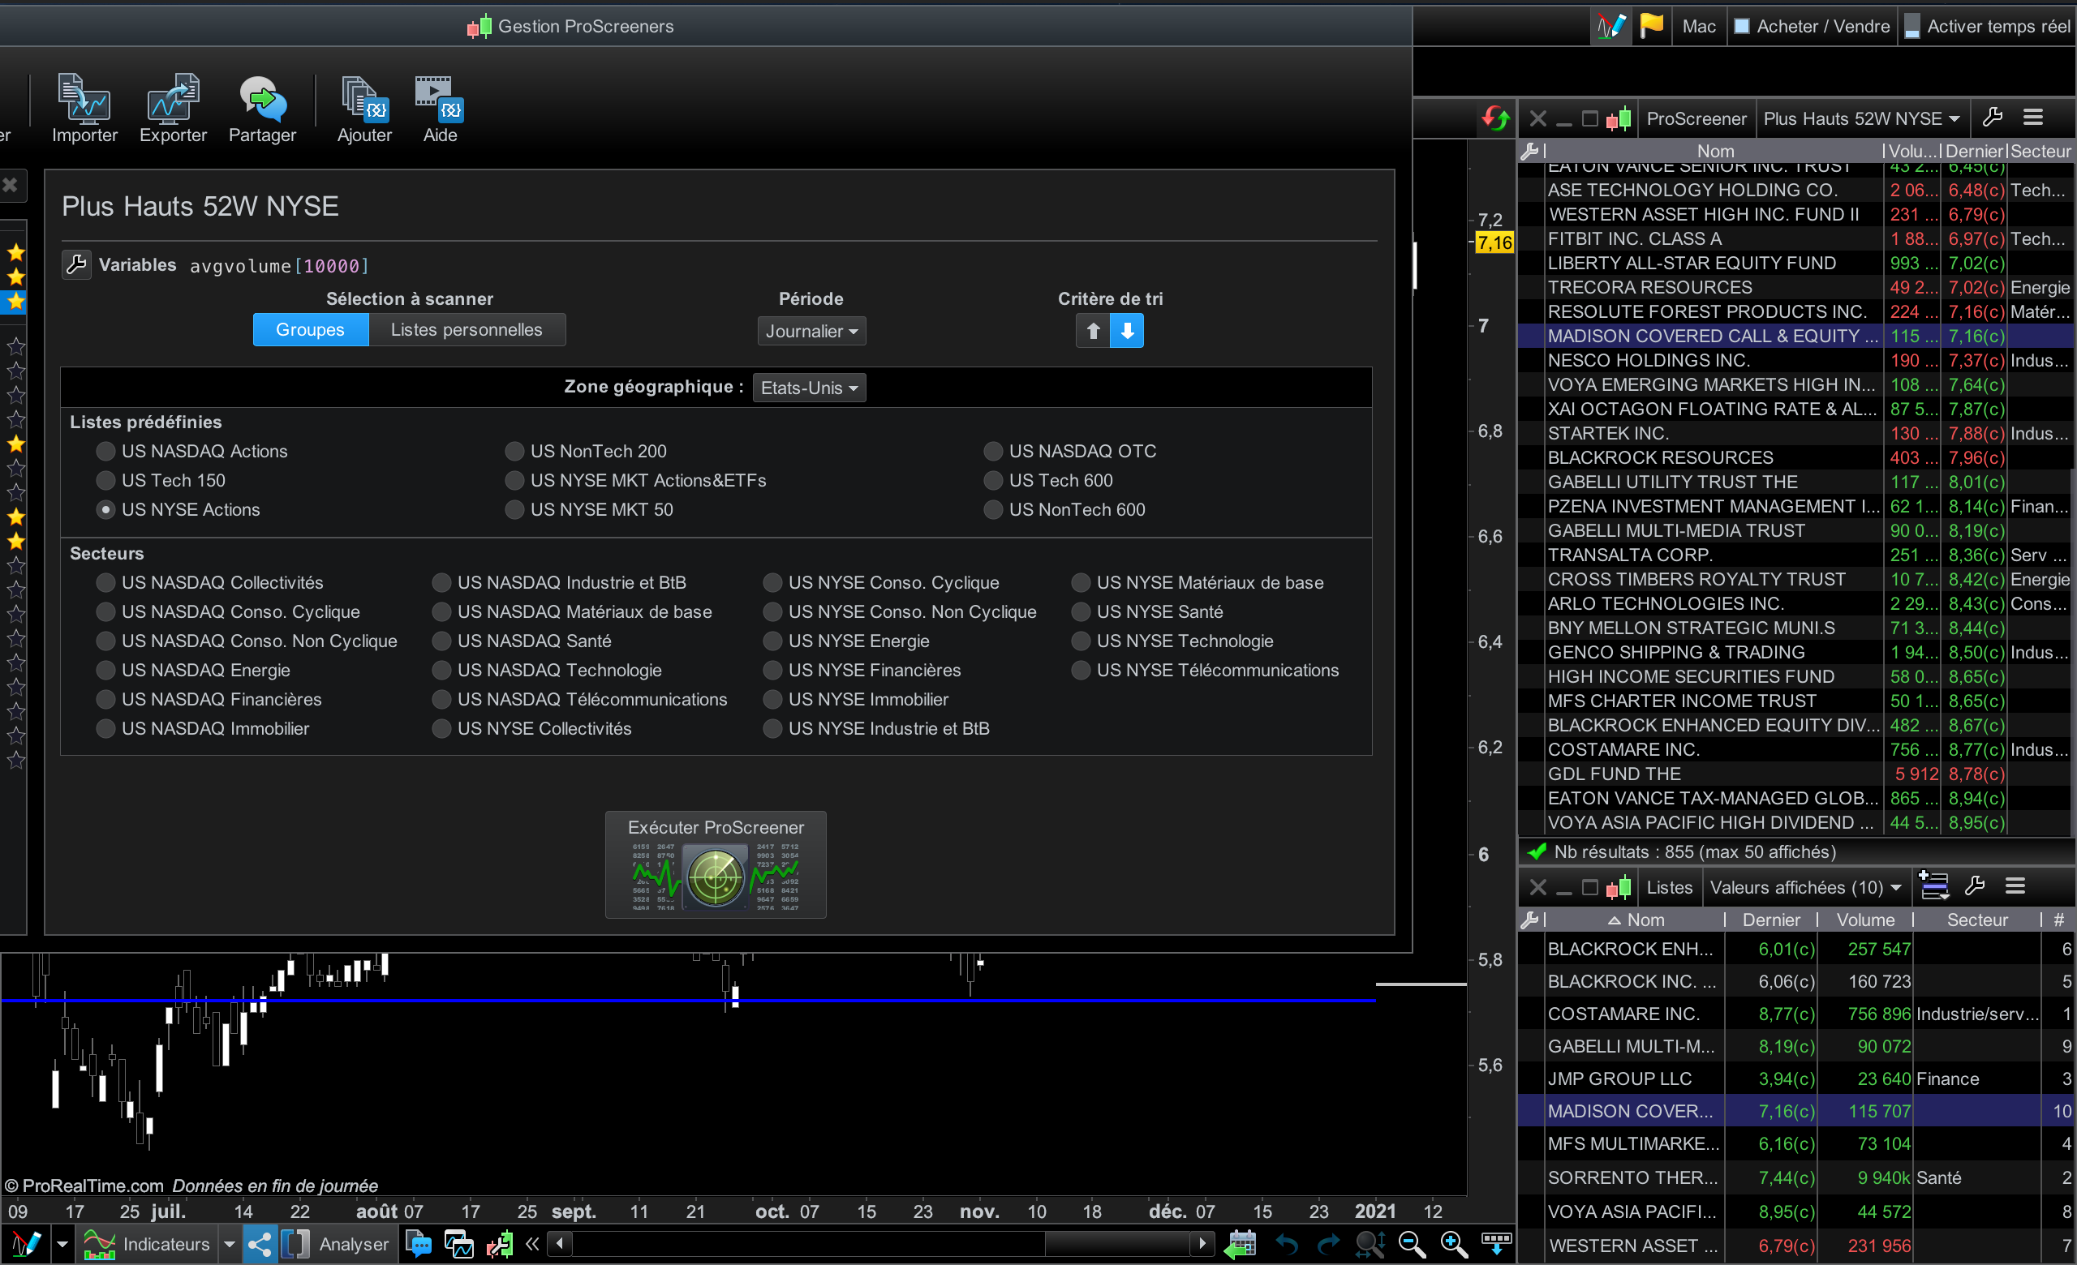The width and height of the screenshot is (2077, 1265).
Task: Click the Importer icon
Action: 84,101
